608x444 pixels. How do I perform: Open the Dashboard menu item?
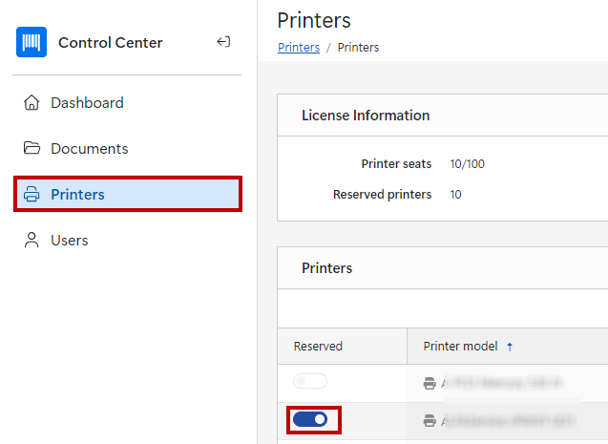coord(87,103)
